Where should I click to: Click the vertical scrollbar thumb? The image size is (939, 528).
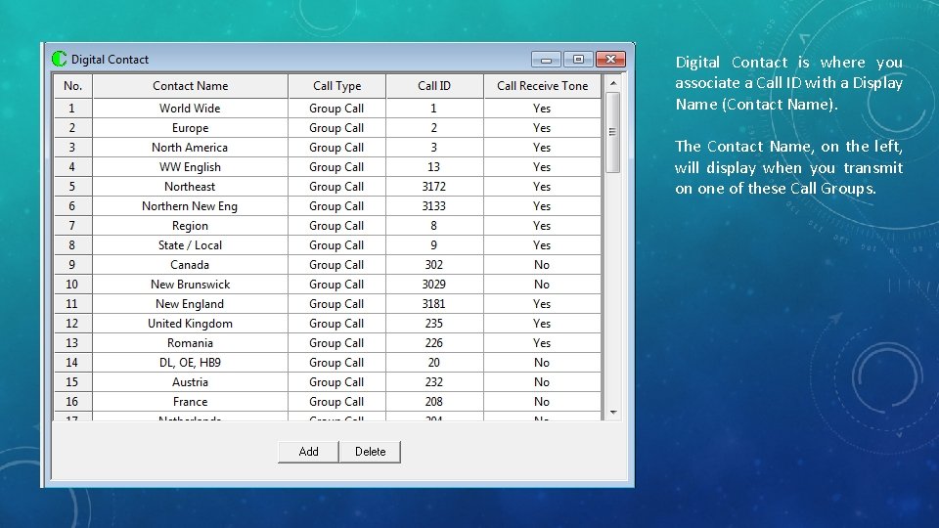click(612, 132)
